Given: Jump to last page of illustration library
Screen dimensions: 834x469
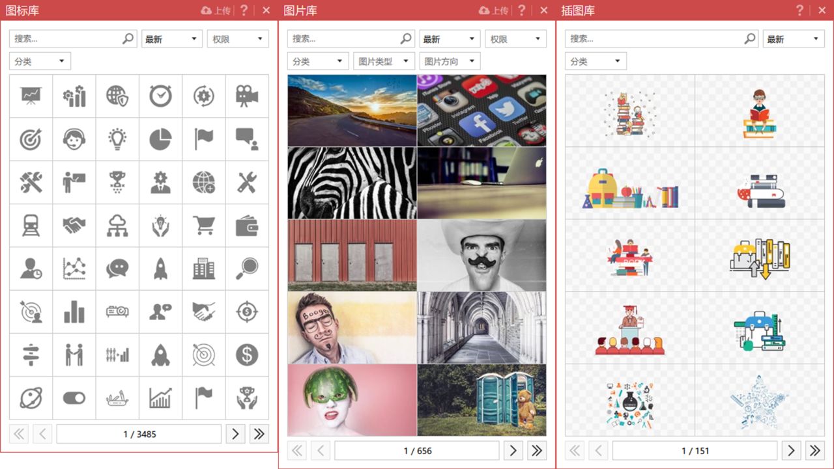Looking at the screenshot, I should click(815, 450).
